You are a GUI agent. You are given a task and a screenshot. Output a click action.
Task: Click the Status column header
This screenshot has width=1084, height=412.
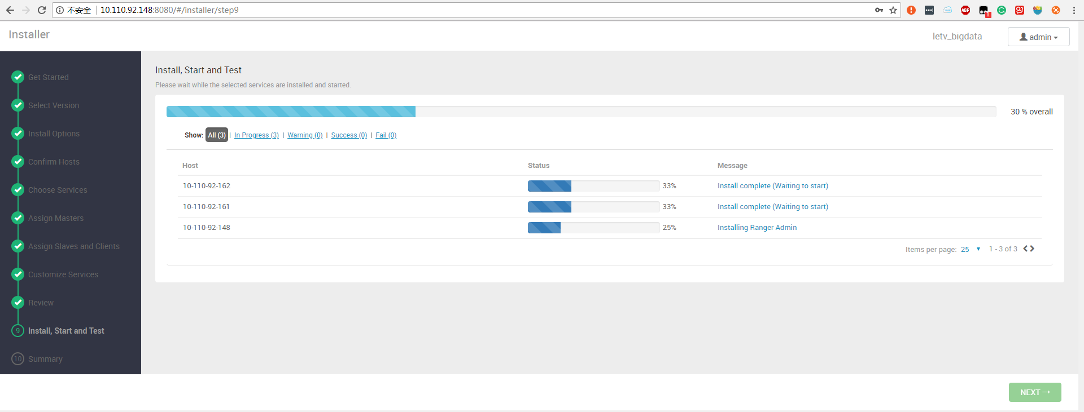pos(539,165)
